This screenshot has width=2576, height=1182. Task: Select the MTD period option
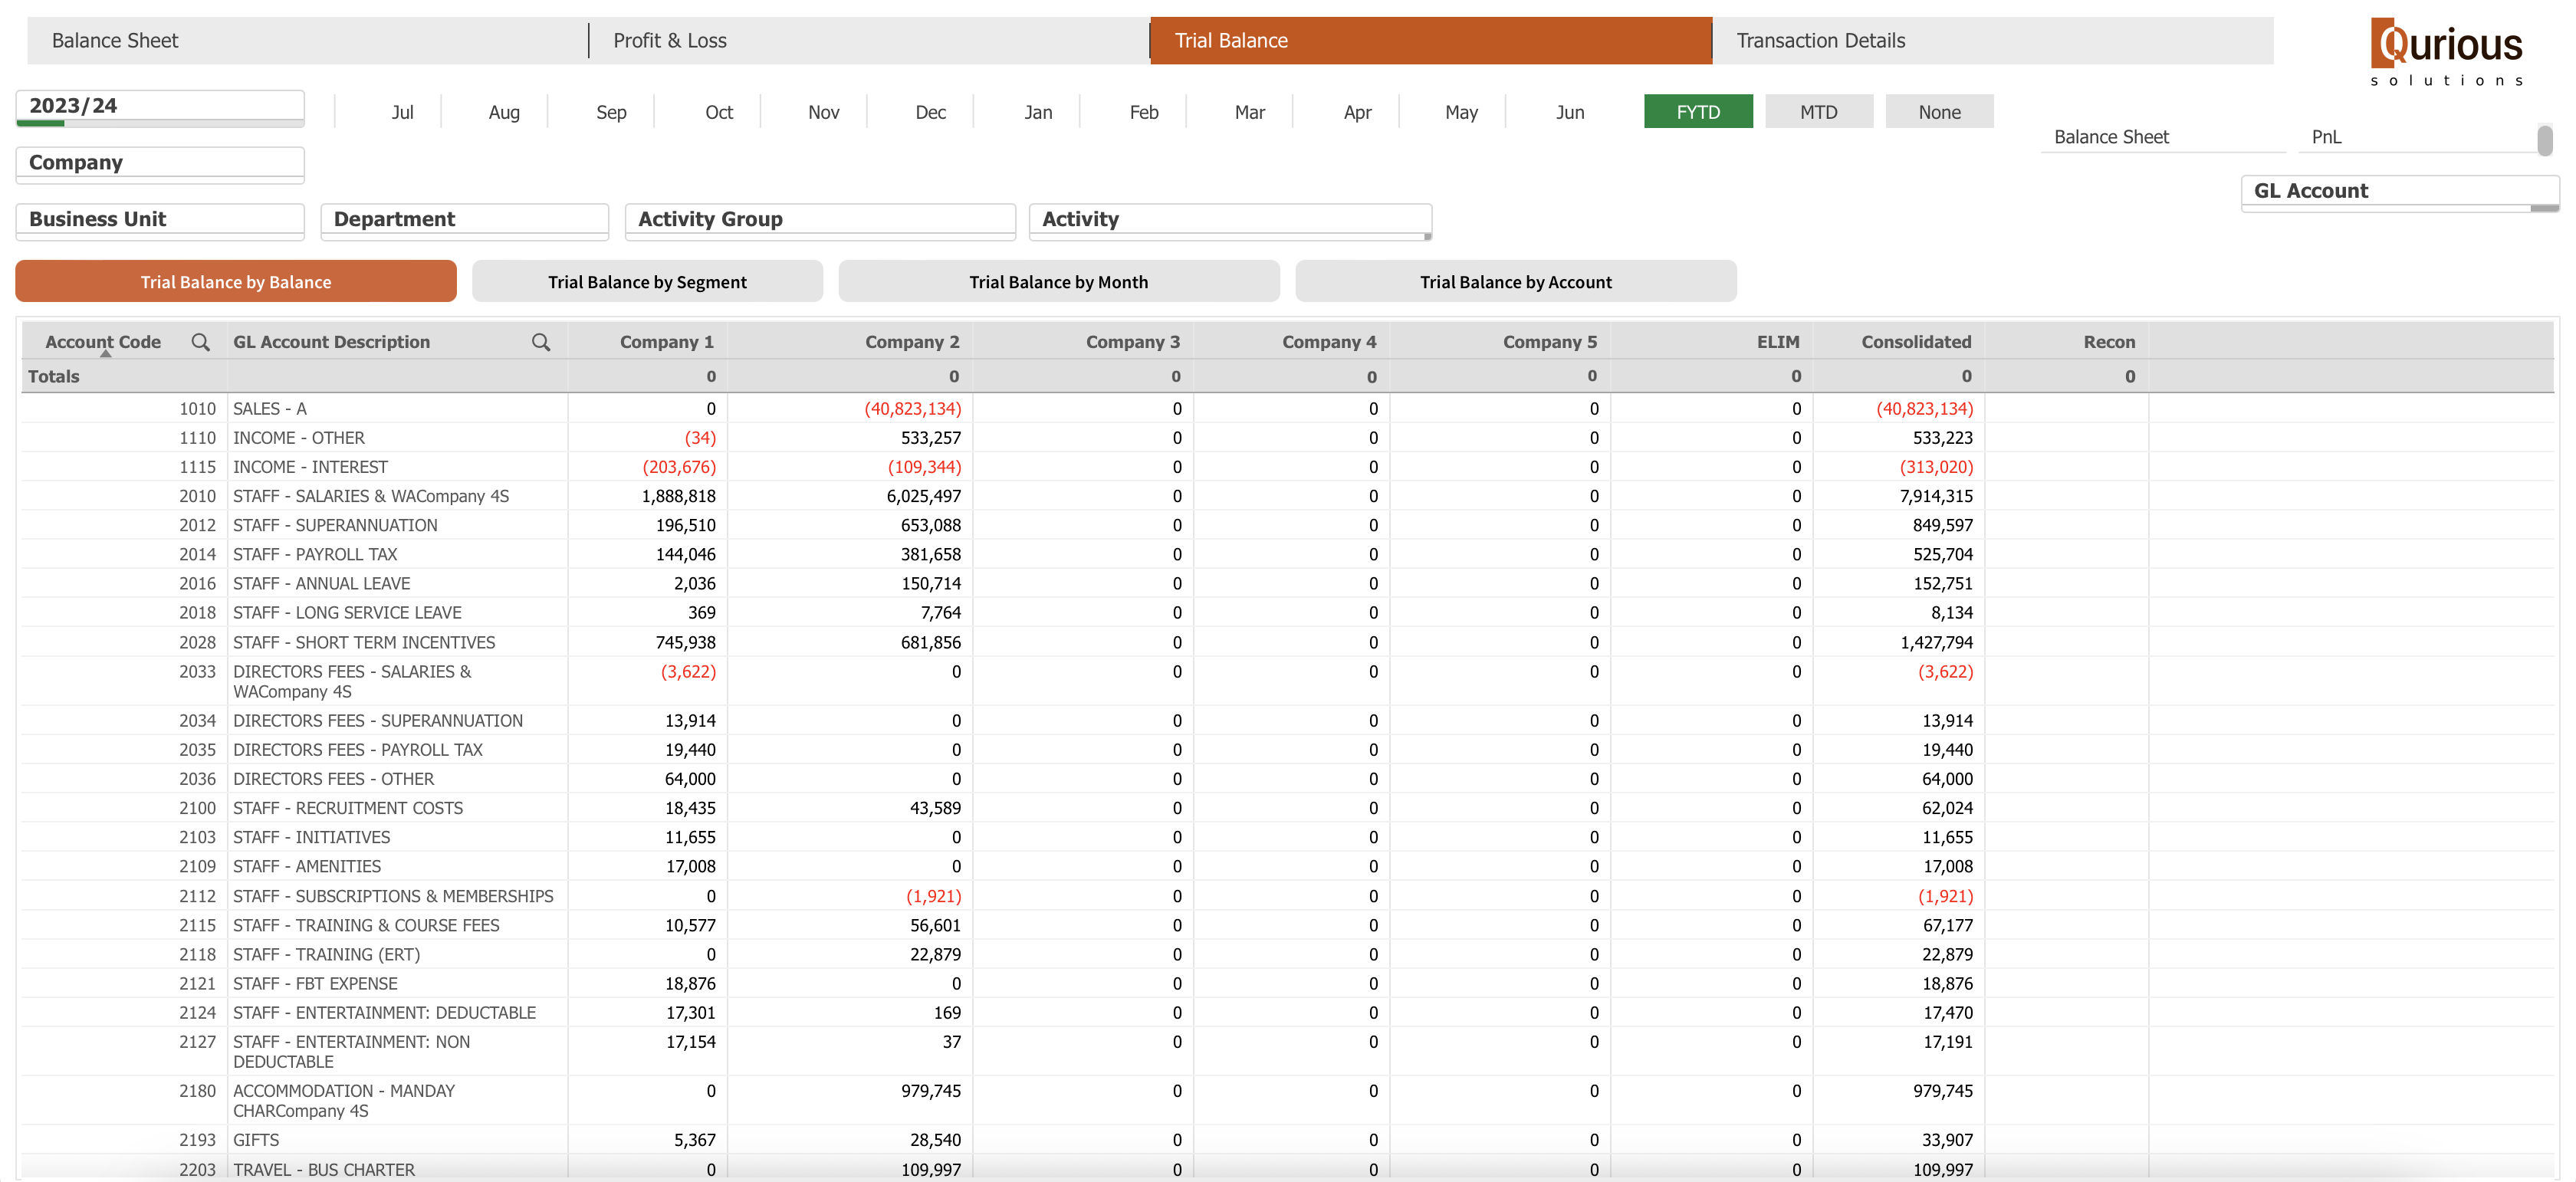1819,112
